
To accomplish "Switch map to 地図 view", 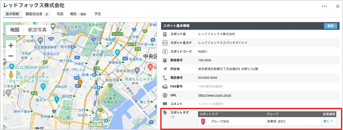I will tap(15, 30).
